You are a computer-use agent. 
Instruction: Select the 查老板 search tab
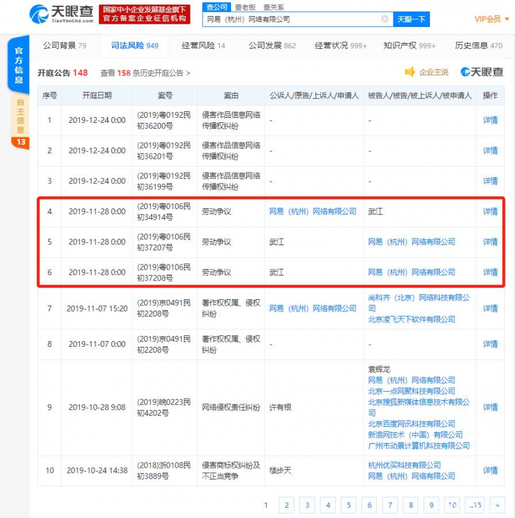tap(245, 7)
